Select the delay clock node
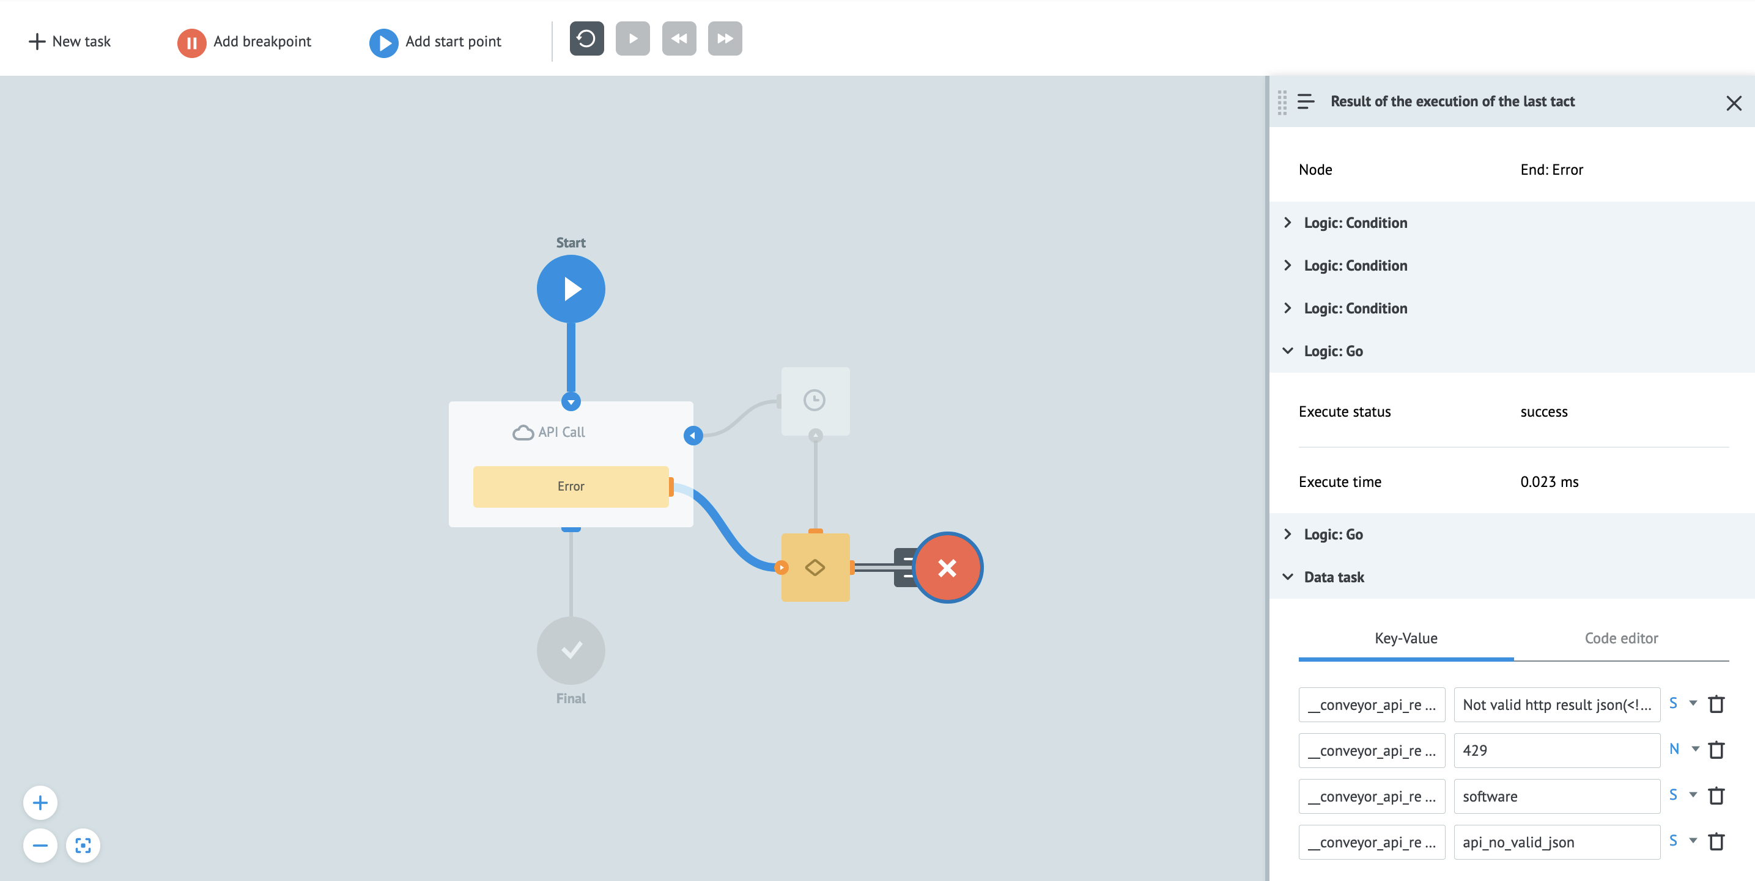 click(x=815, y=400)
